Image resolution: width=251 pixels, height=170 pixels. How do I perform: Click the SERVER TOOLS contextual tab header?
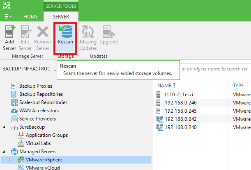pyautogui.click(x=61, y=6)
